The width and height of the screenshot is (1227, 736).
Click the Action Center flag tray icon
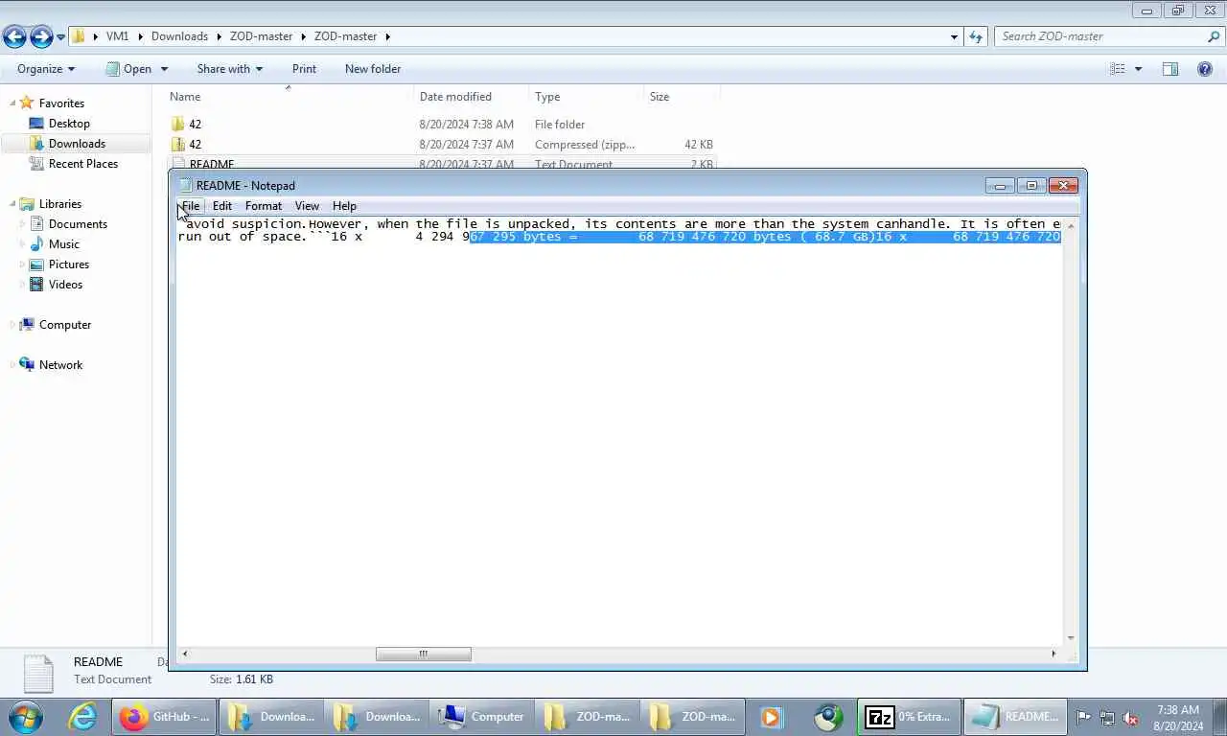[x=1083, y=717]
